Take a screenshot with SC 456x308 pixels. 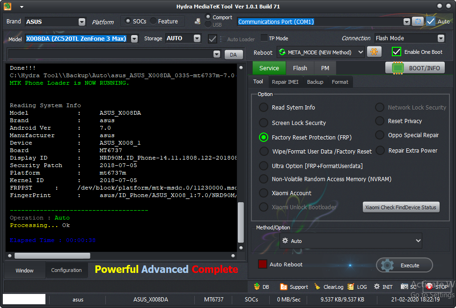click(x=408, y=287)
